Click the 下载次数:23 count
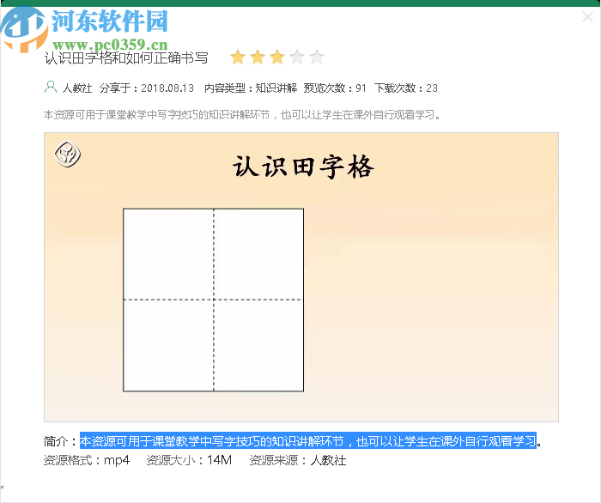This screenshot has width=601, height=503. 406,88
